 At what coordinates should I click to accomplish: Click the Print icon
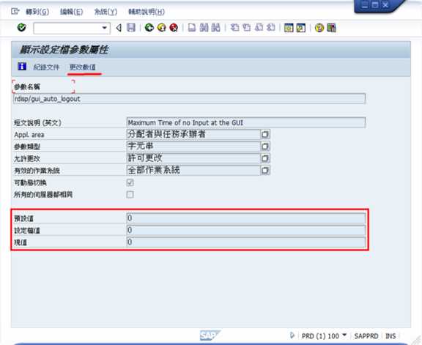click(x=192, y=27)
